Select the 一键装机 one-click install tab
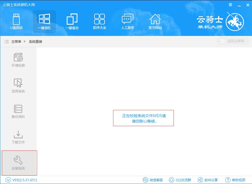Image resolution: width=252 pixels, height=184 pixels. click(x=44, y=22)
